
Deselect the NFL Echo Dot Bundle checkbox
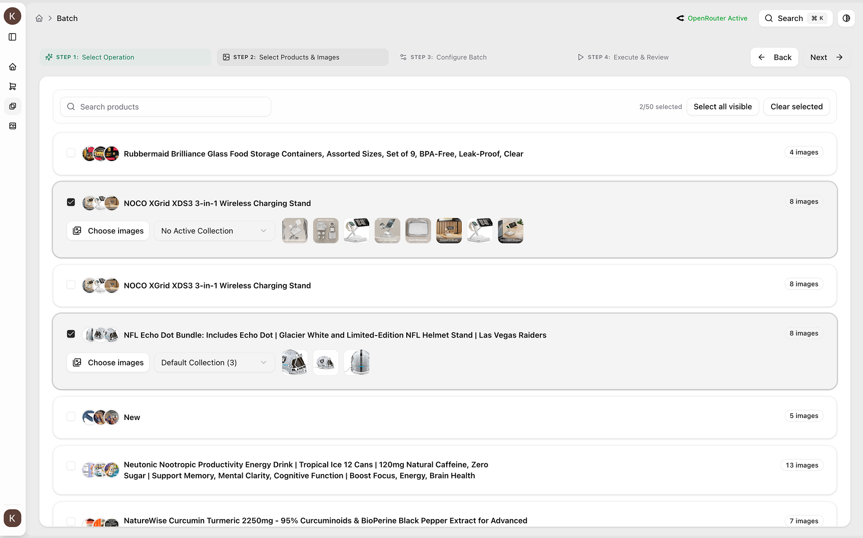click(71, 334)
